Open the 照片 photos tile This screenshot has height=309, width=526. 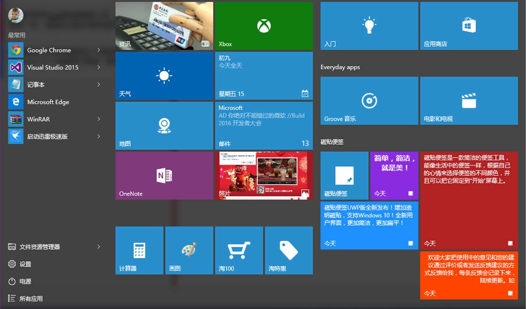pyautogui.click(x=264, y=175)
